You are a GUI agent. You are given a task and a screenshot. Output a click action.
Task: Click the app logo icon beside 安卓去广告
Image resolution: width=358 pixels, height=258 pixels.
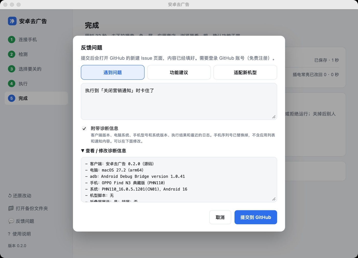(x=12, y=21)
